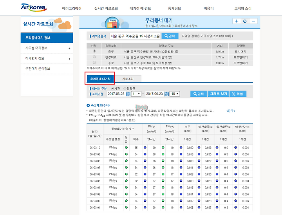The image size is (282, 215).
Task: Open the start hour dropdown showing 1
Action: pos(136,94)
